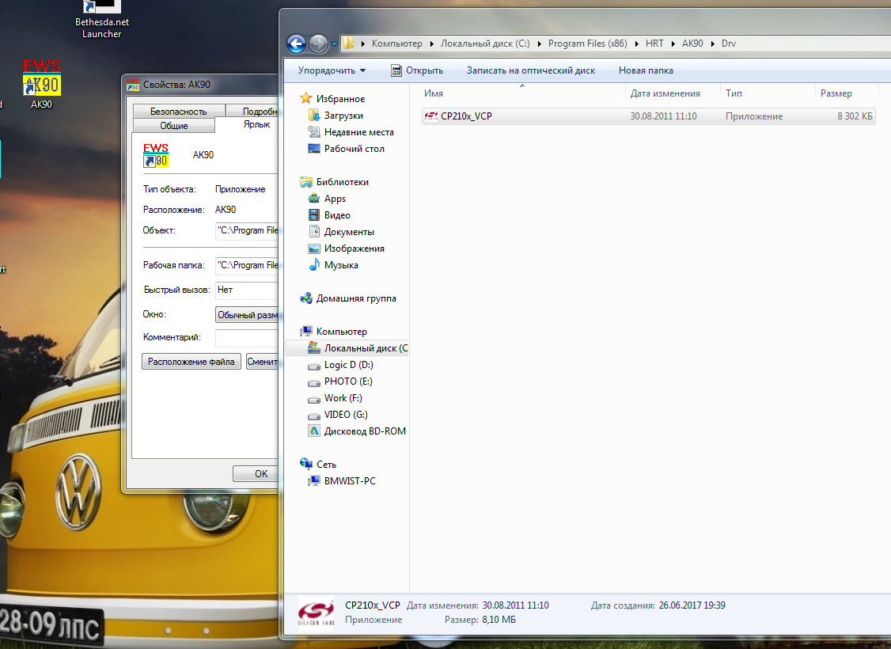Viewport: 891px width, 649px height.
Task: Expand arrow after HRT breadcrumb
Action: tap(673, 44)
